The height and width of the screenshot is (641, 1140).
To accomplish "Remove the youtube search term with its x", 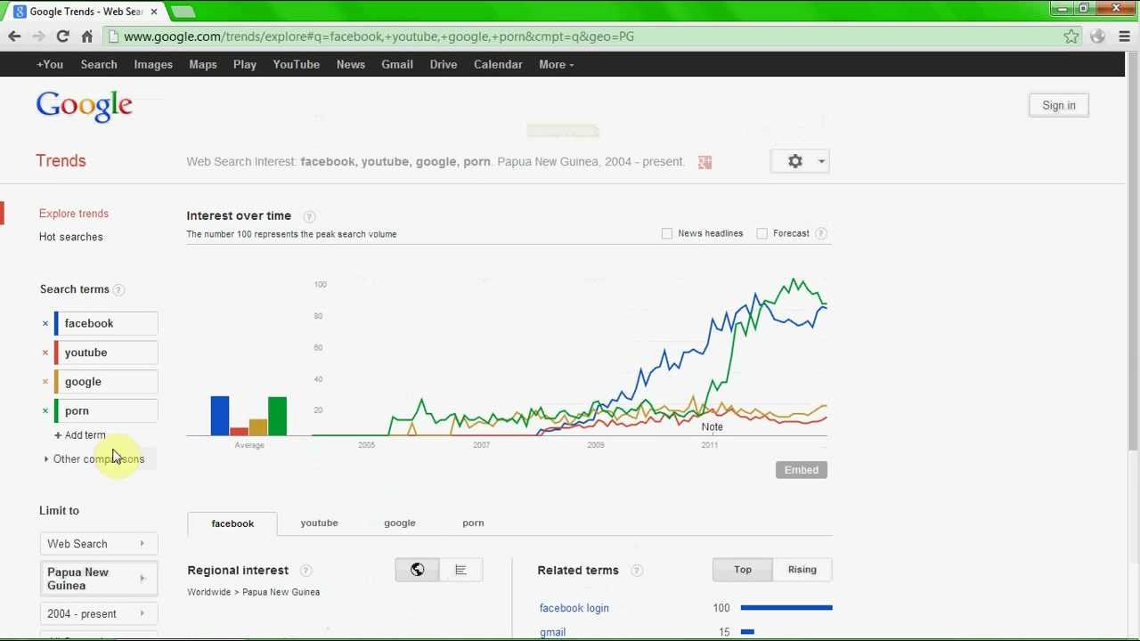I will click(x=45, y=353).
